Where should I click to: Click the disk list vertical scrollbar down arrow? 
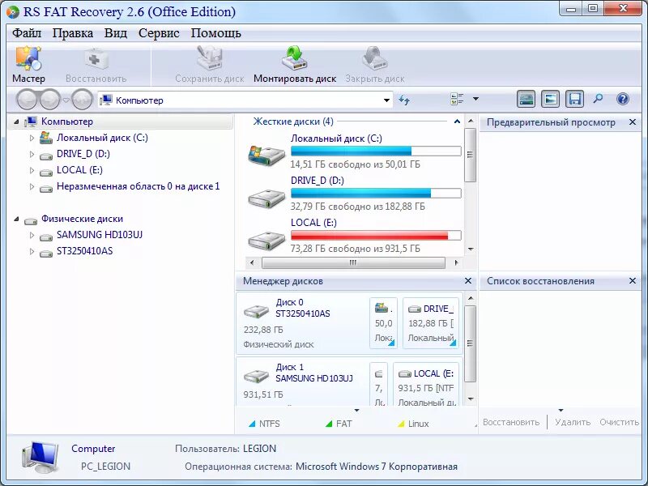click(471, 249)
